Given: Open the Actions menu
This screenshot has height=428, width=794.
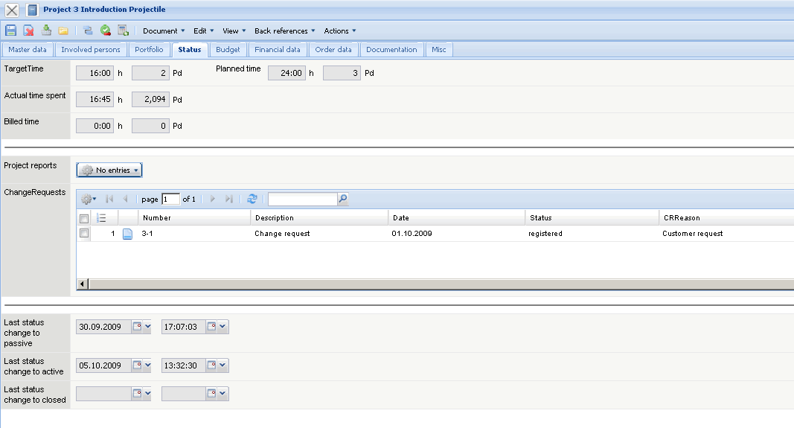Looking at the screenshot, I should tap(339, 31).
